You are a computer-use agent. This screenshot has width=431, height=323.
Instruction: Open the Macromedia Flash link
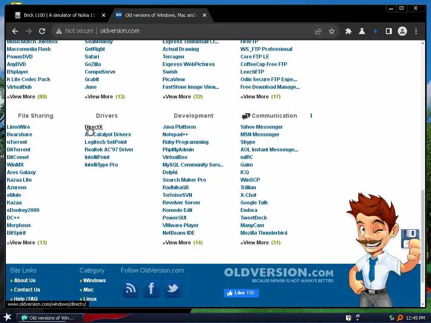point(29,49)
